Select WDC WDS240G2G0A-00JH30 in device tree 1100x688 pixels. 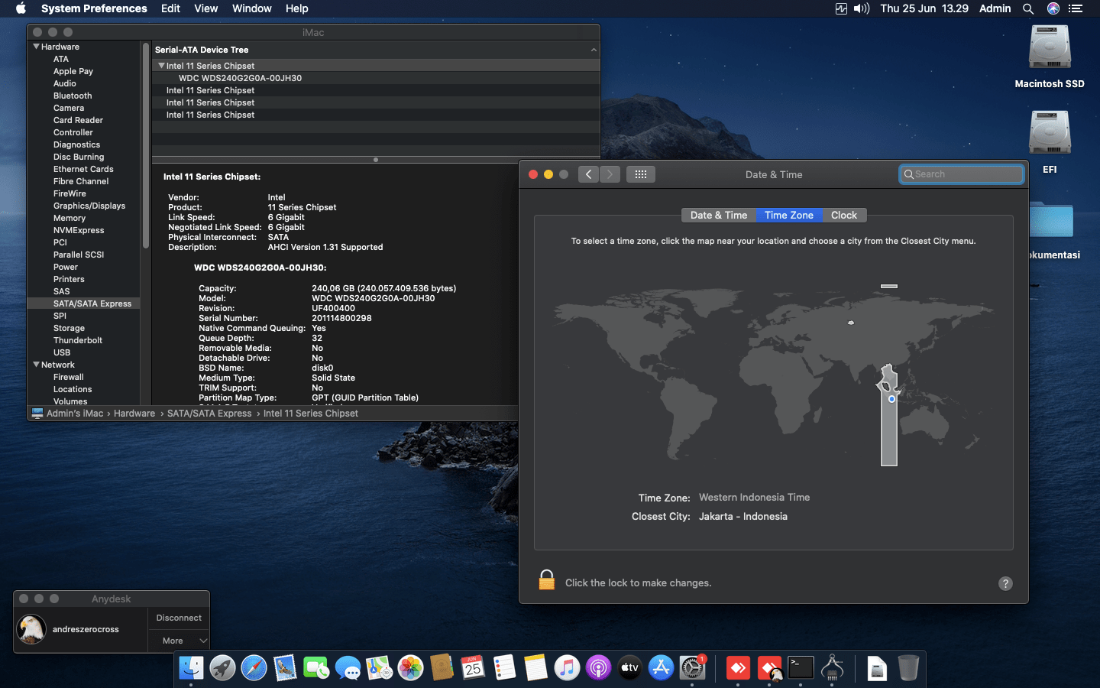pyautogui.click(x=240, y=78)
